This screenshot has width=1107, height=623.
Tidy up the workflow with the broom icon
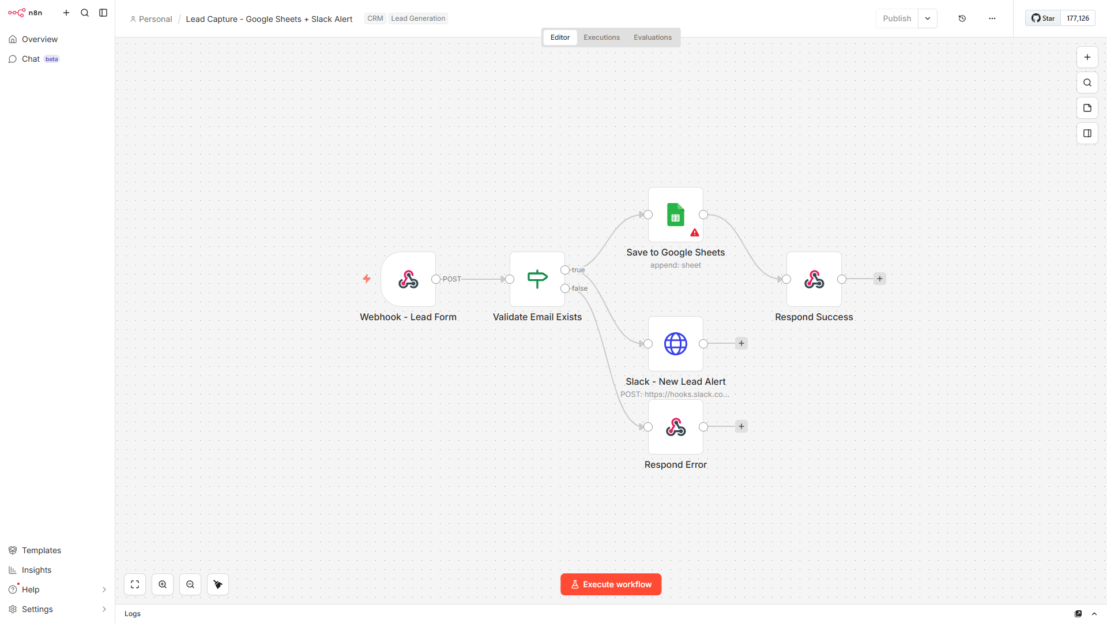[x=217, y=584]
